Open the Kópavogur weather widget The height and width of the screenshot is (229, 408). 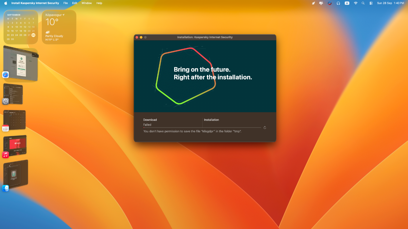(59, 27)
